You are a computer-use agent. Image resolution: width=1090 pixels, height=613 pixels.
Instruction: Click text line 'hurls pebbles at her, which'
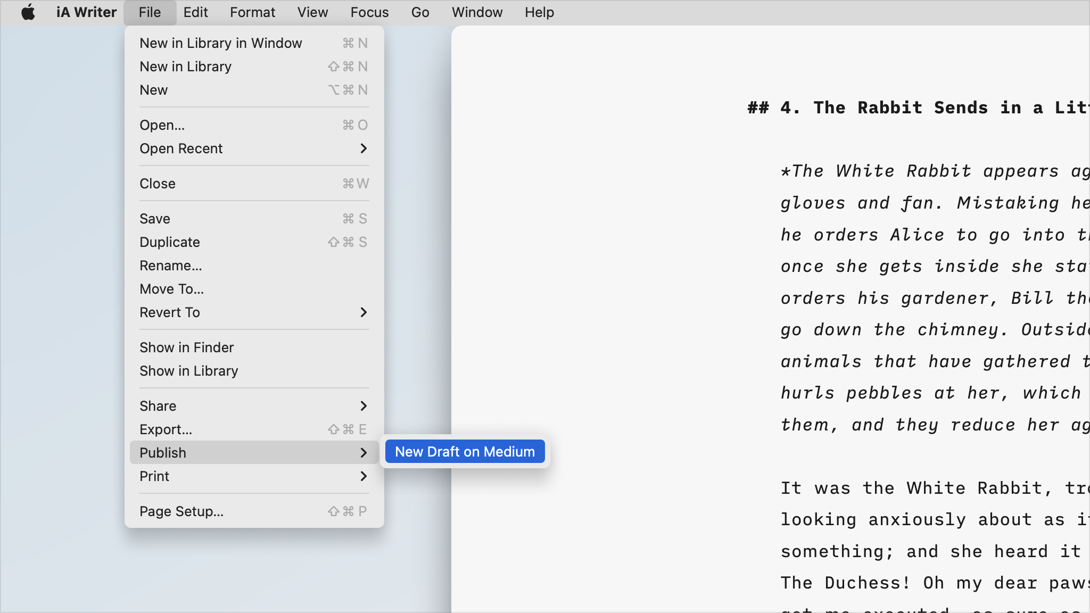[931, 393]
